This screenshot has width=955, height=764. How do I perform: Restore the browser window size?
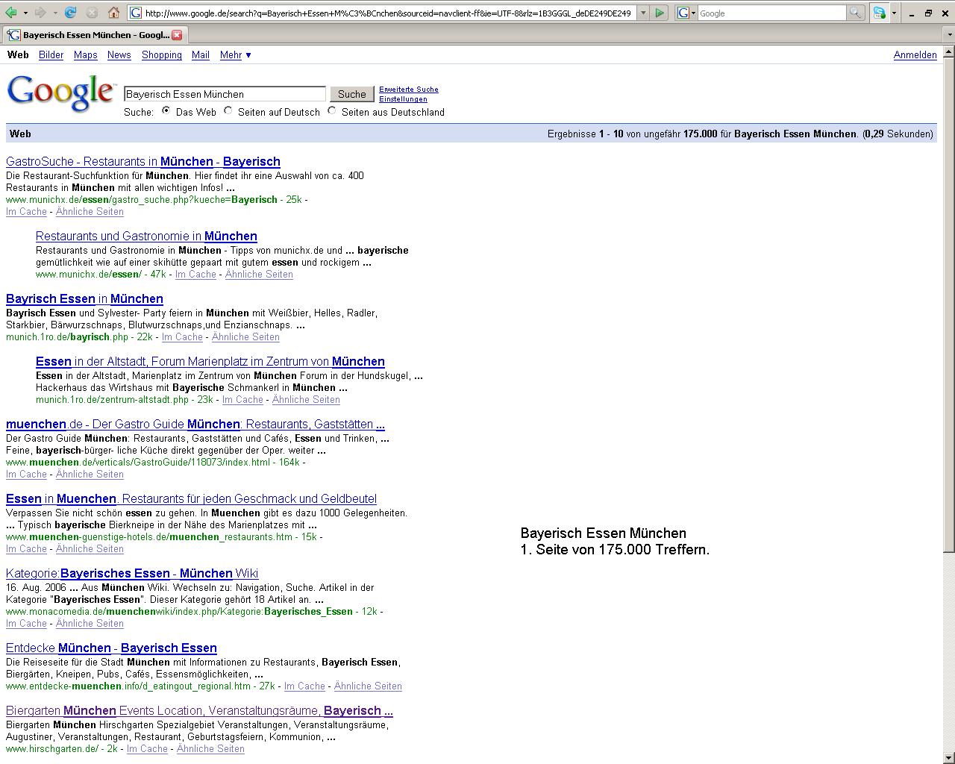click(928, 13)
